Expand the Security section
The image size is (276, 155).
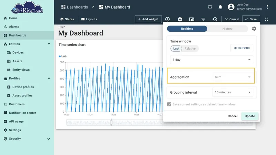click(49, 139)
